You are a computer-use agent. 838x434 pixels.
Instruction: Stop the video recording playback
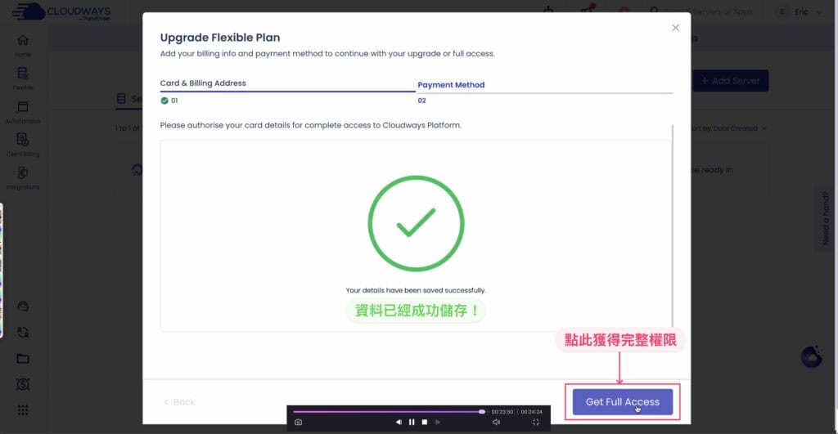(x=425, y=422)
